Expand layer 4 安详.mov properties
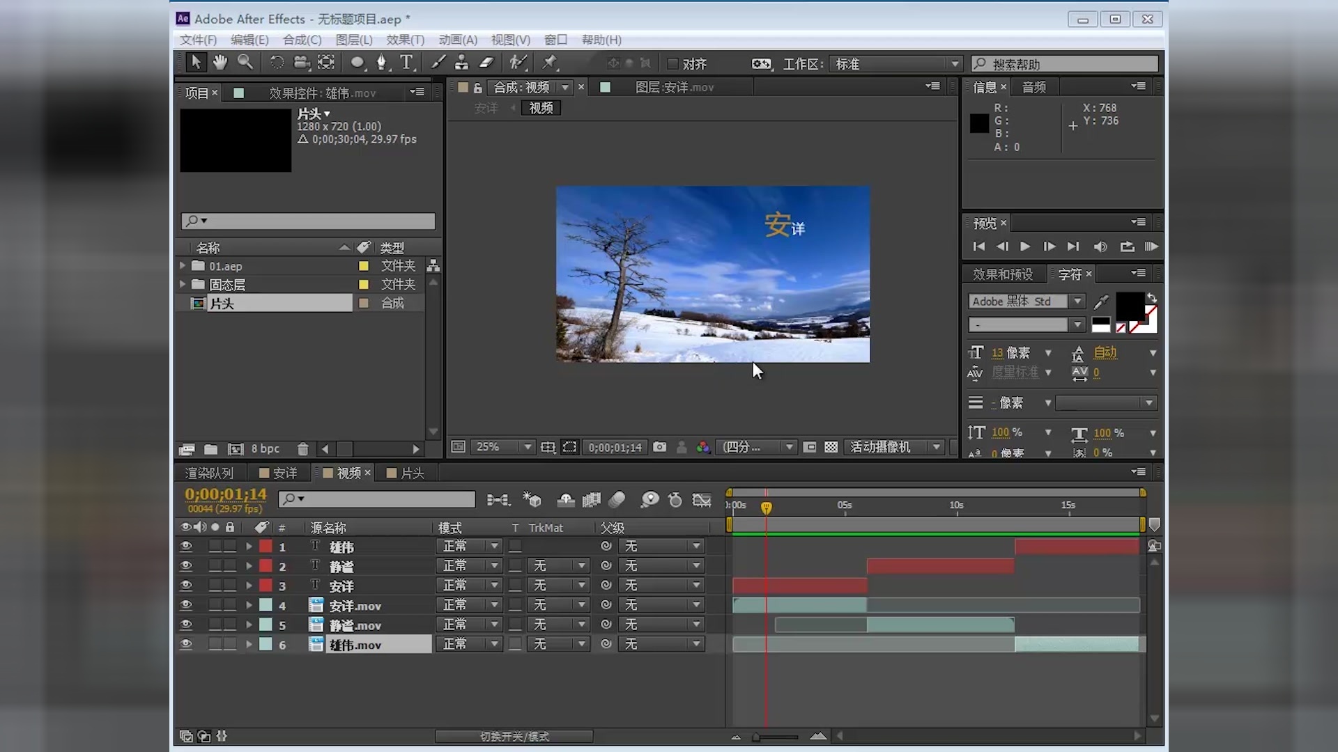The image size is (1338, 752). click(x=249, y=605)
